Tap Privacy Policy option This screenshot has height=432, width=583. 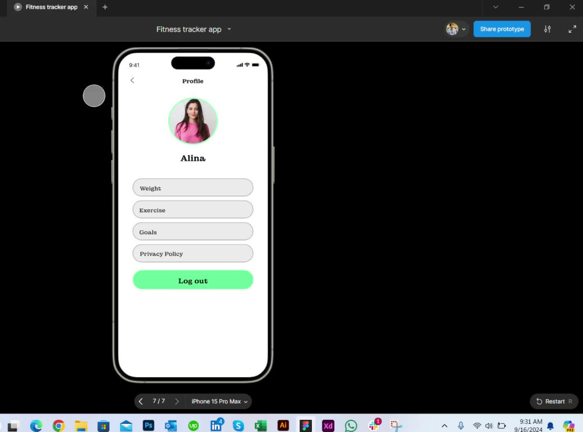(x=192, y=254)
